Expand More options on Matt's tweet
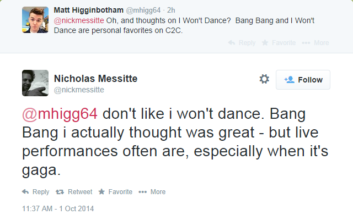Screen dimensions: 353x220 point(306,43)
